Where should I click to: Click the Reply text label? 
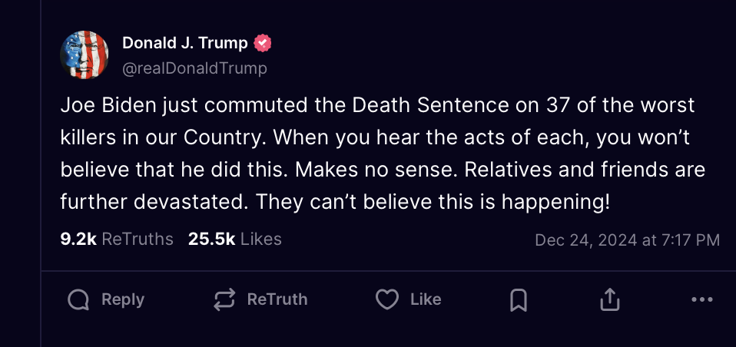(123, 299)
